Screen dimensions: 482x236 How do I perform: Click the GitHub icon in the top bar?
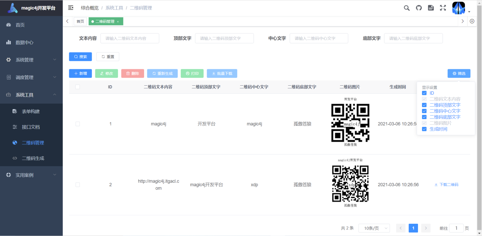[419, 8]
